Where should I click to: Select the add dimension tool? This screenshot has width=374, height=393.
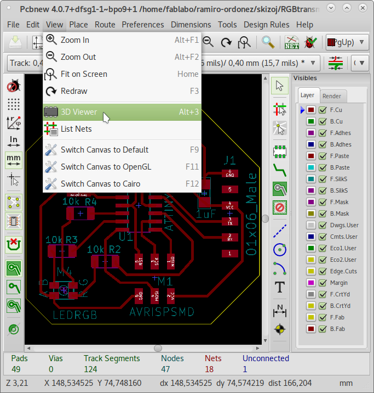tap(279, 311)
